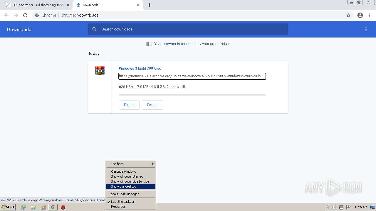Open the Downloads page more actions menu
Viewport: 376px width, 211px height.
pyautogui.click(x=366, y=29)
